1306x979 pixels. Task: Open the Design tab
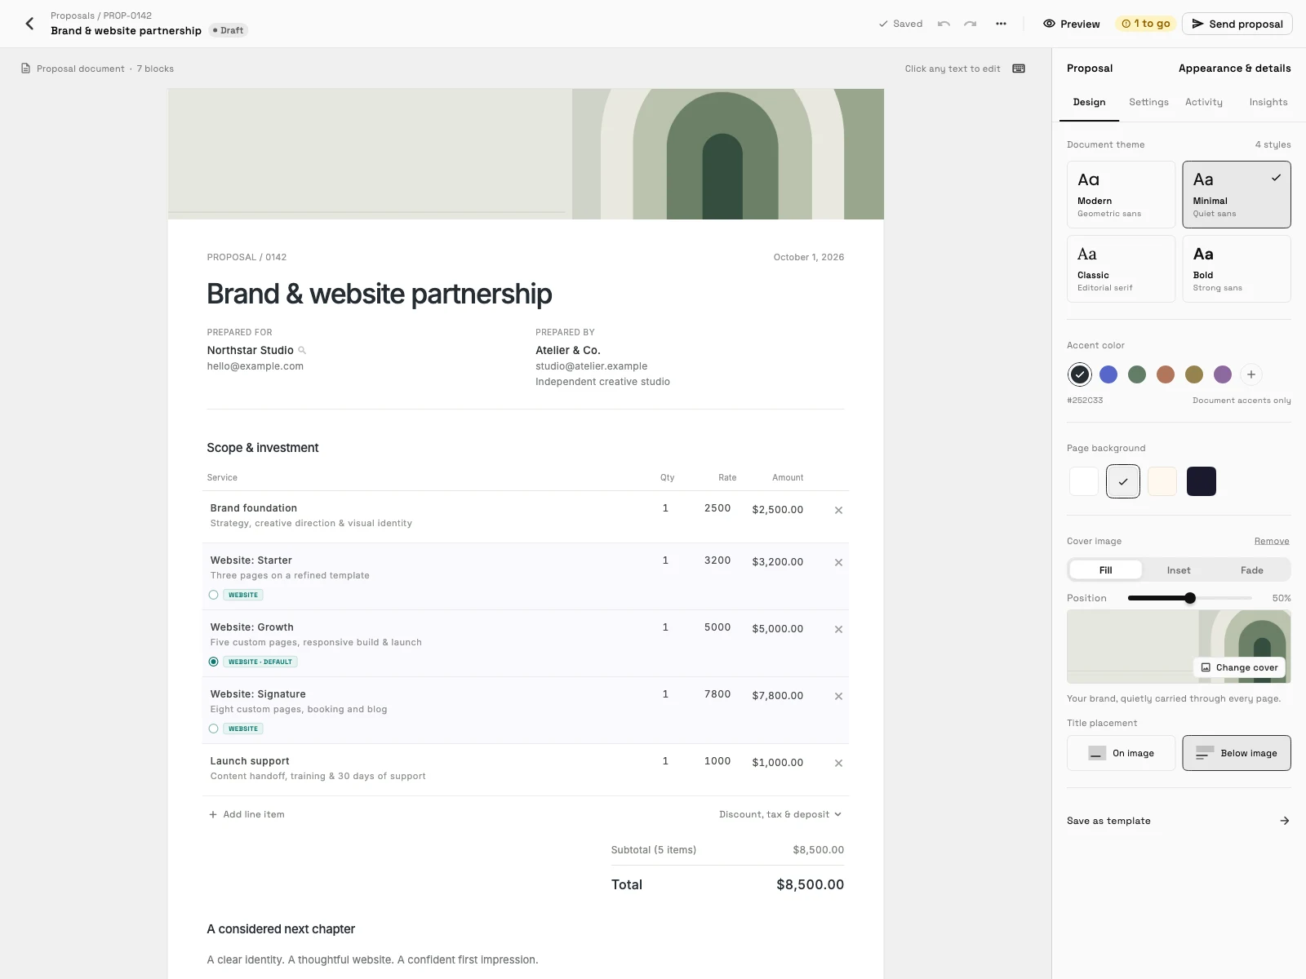coord(1089,102)
